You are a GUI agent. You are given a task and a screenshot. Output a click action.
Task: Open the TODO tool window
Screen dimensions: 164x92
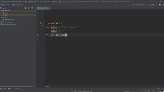(x=3, y=89)
